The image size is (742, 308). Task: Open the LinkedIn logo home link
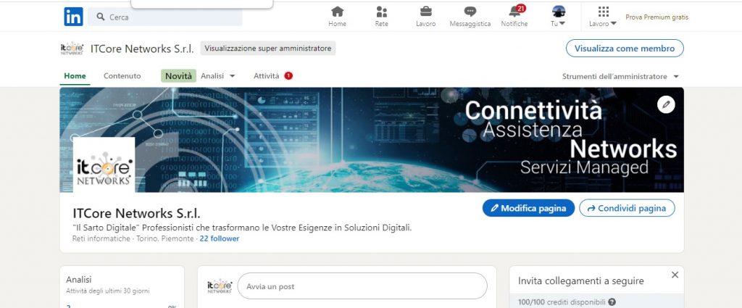[73, 17]
